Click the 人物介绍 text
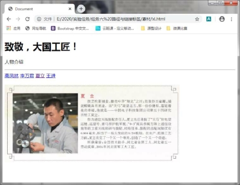240x185 pixels. pos(14,62)
